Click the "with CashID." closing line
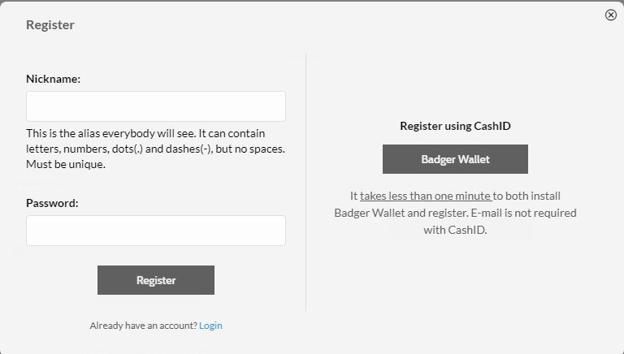 (455, 230)
